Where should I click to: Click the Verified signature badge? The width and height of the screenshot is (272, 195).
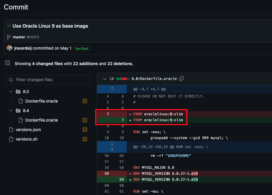click(x=82, y=48)
